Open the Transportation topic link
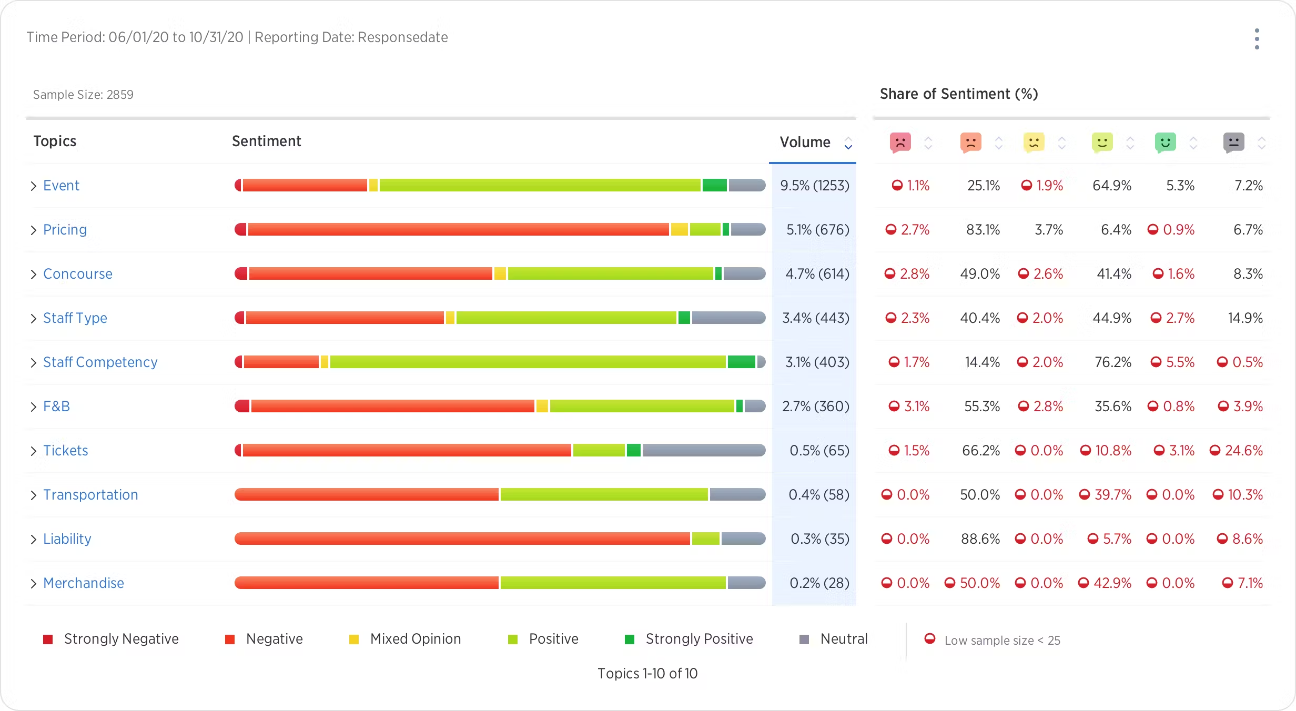Viewport: 1296px width, 711px height. (90, 495)
